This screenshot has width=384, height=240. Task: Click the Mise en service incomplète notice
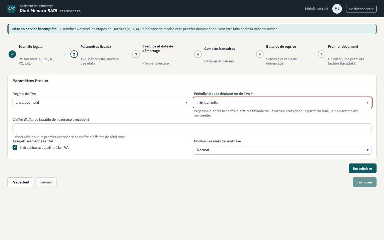[x=192, y=29]
